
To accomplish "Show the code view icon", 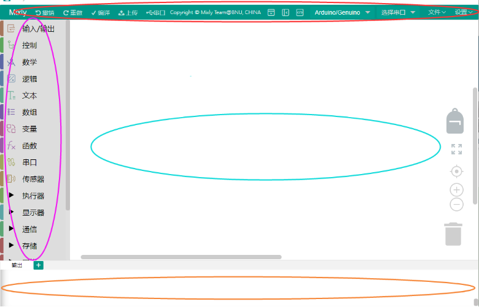I will pos(300,12).
